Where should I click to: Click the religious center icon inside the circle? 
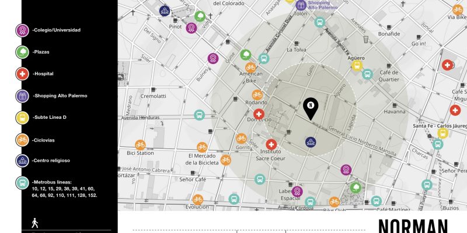click(311, 142)
